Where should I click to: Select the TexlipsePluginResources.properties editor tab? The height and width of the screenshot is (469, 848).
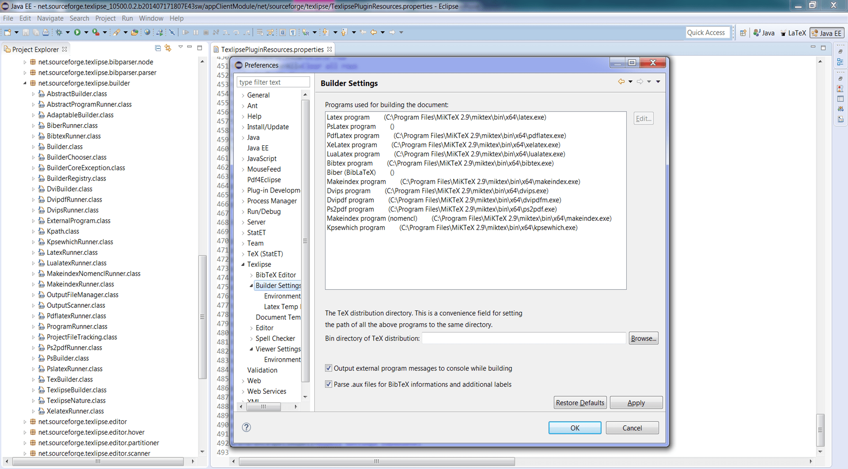(x=272, y=49)
